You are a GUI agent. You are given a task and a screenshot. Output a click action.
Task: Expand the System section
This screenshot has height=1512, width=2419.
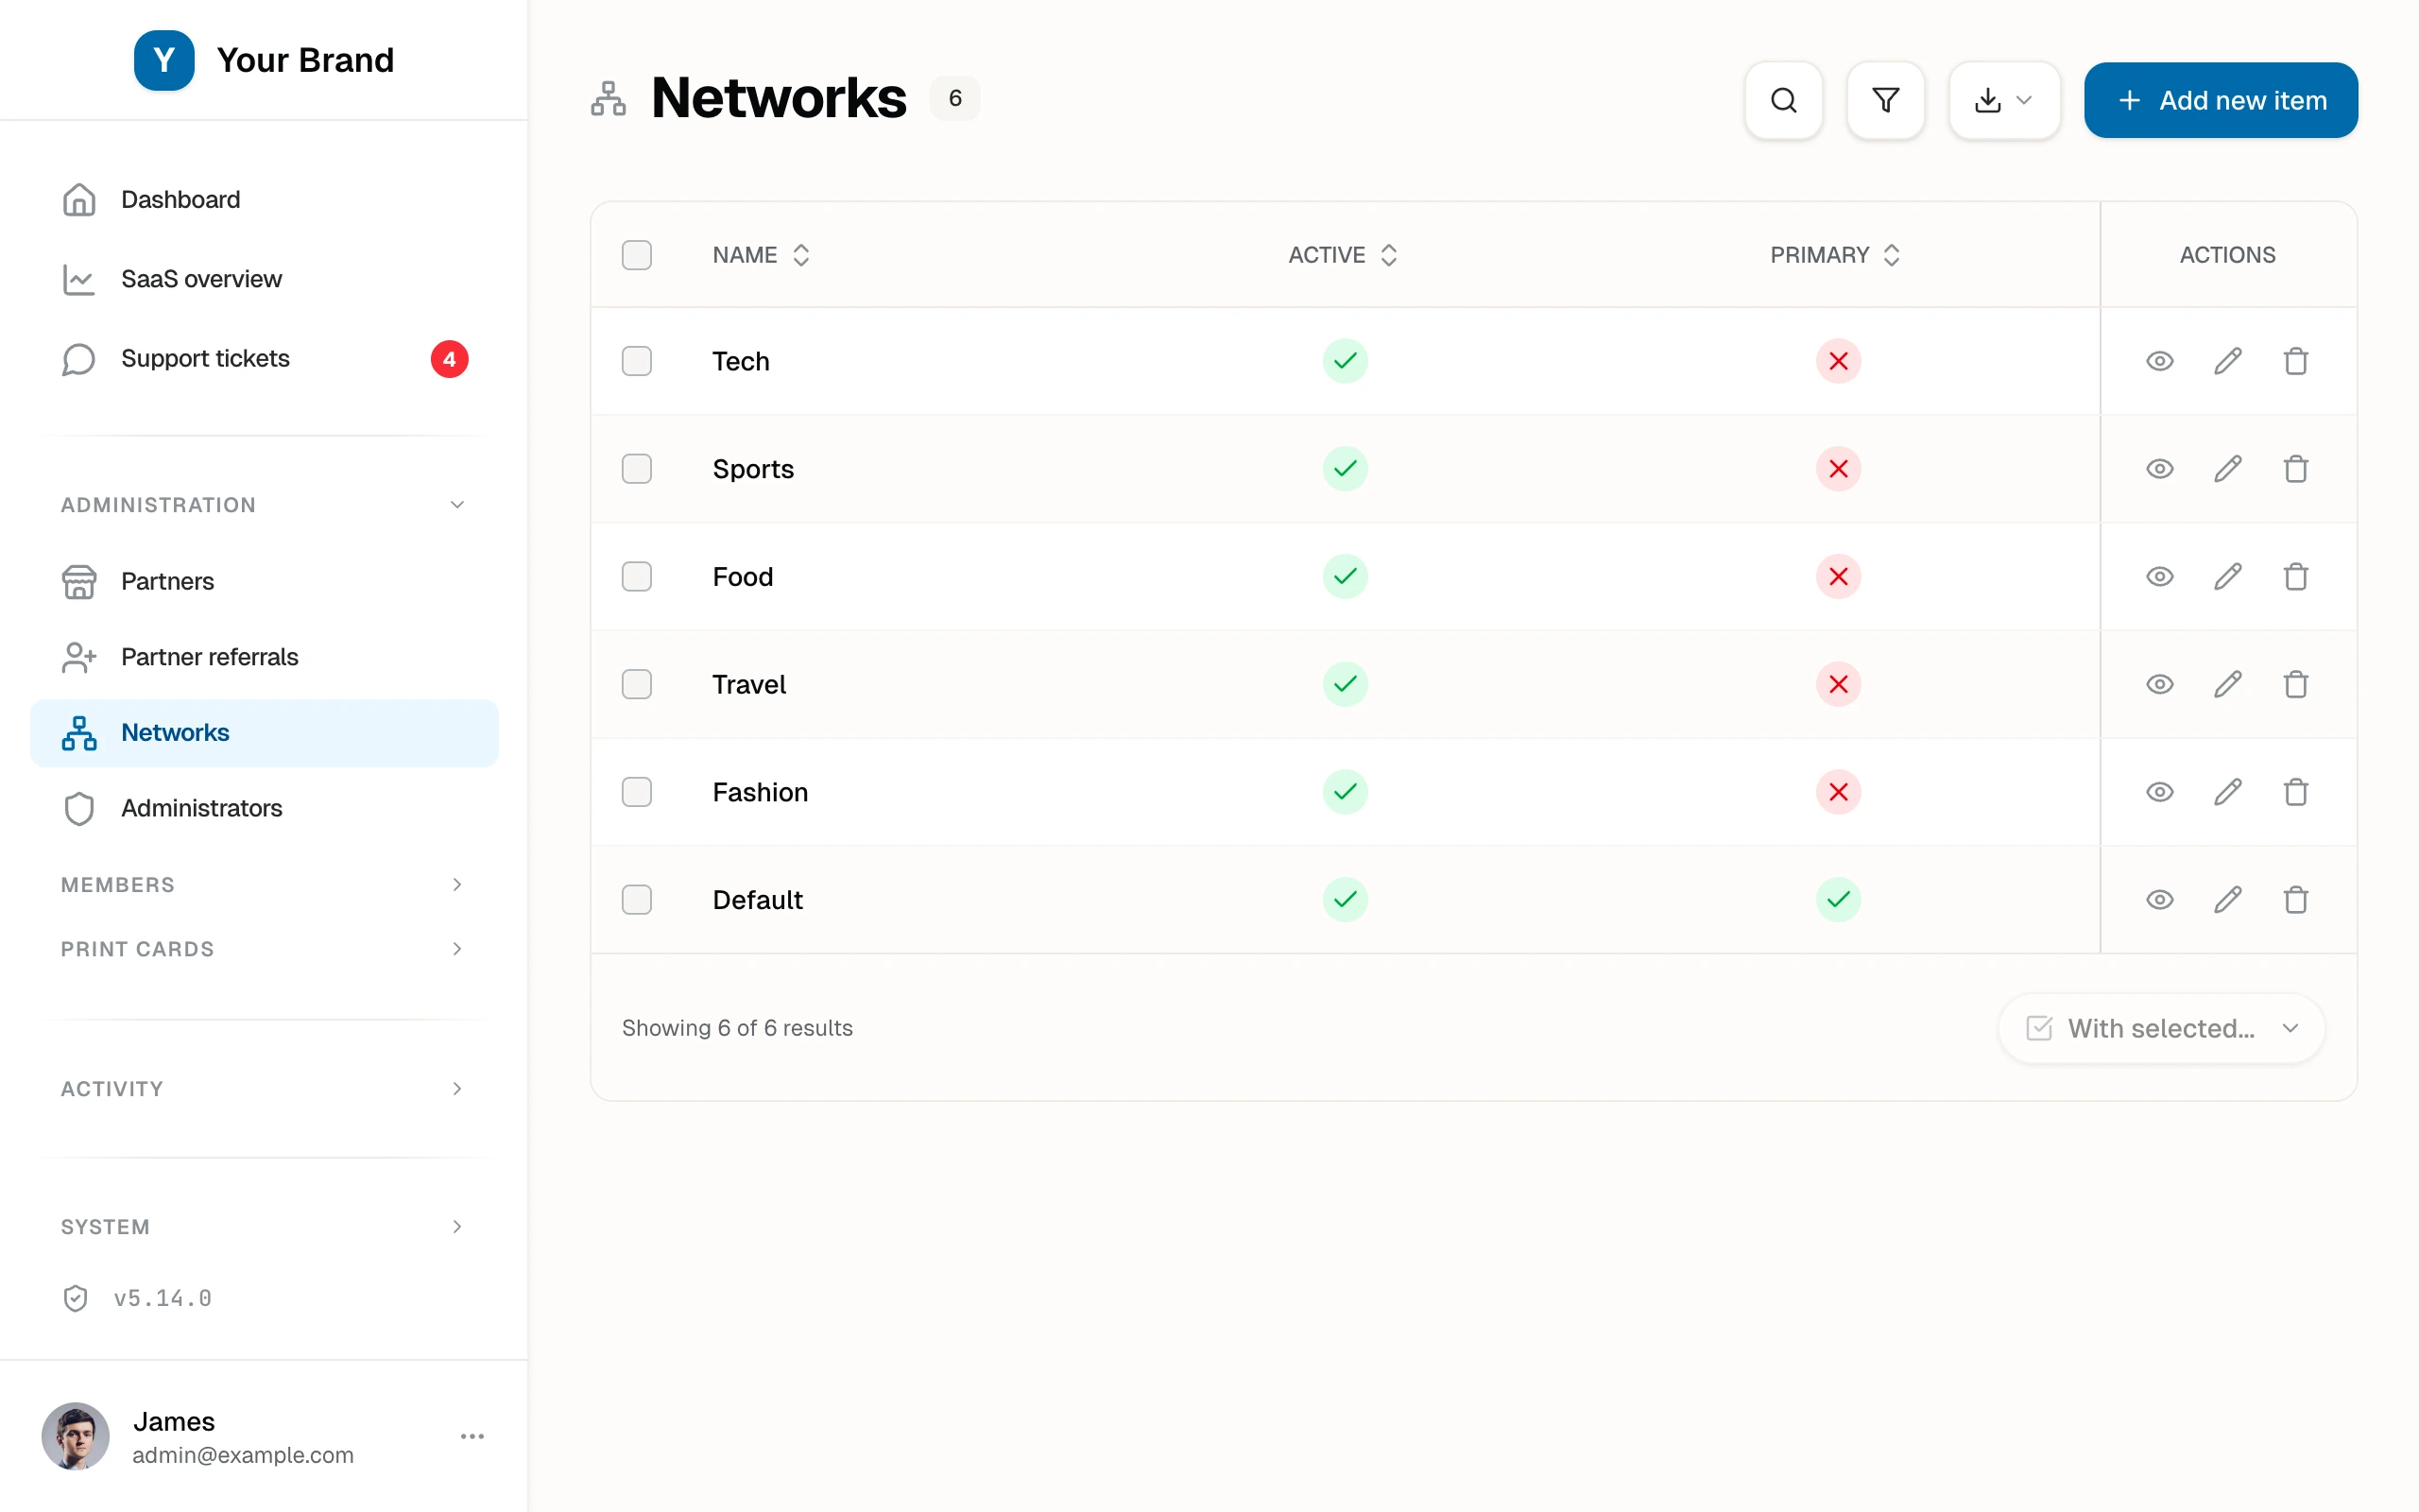click(x=264, y=1227)
